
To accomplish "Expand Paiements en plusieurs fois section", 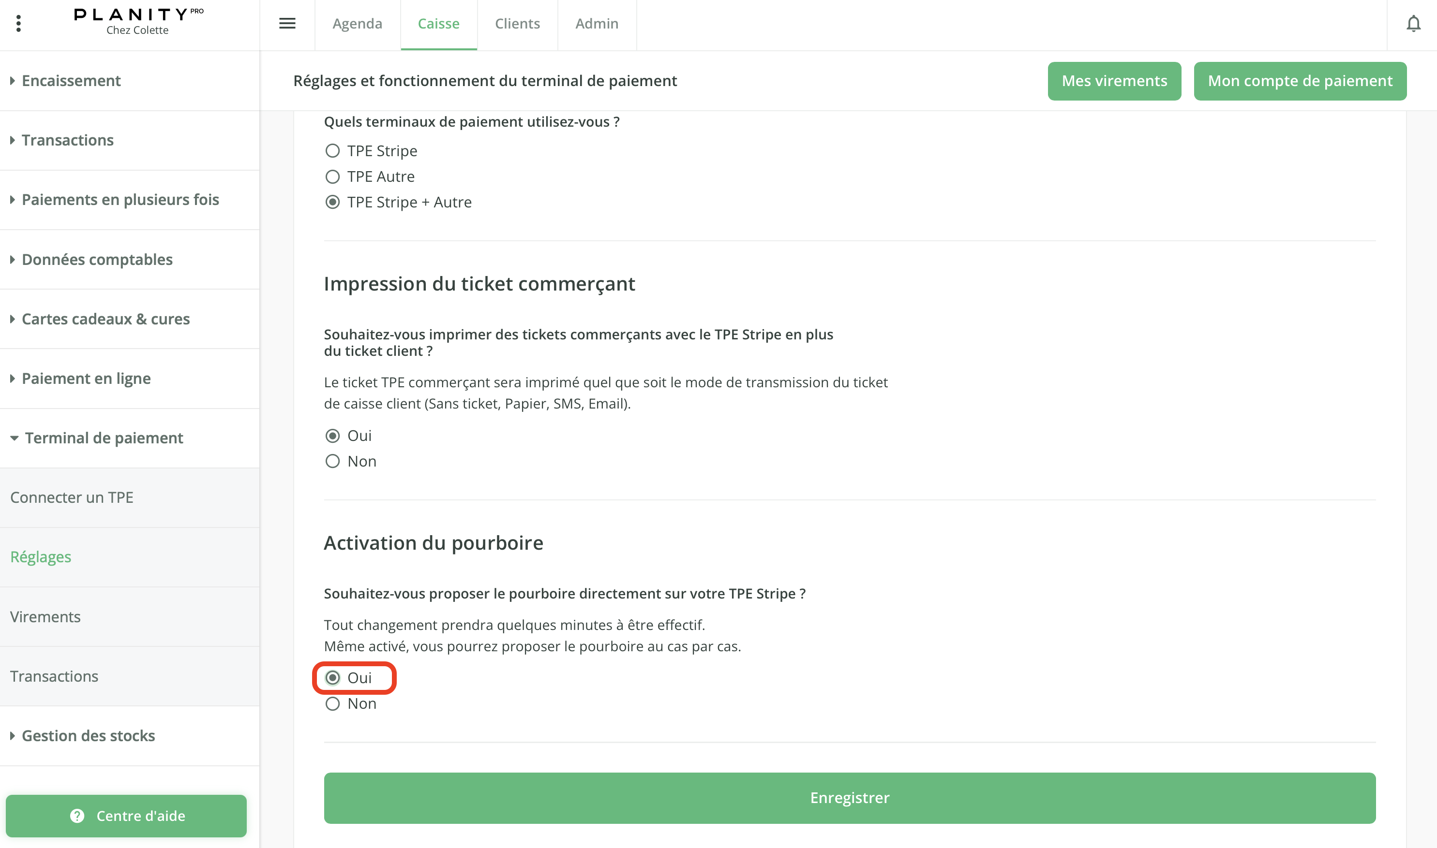I will click(x=120, y=199).
